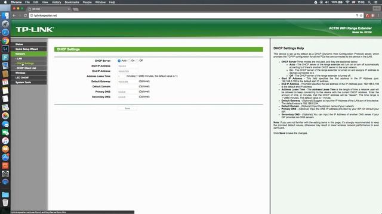Click the Primary DNS field

coord(128,92)
